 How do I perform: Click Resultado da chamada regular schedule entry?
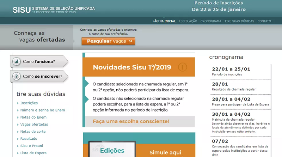point(234,89)
